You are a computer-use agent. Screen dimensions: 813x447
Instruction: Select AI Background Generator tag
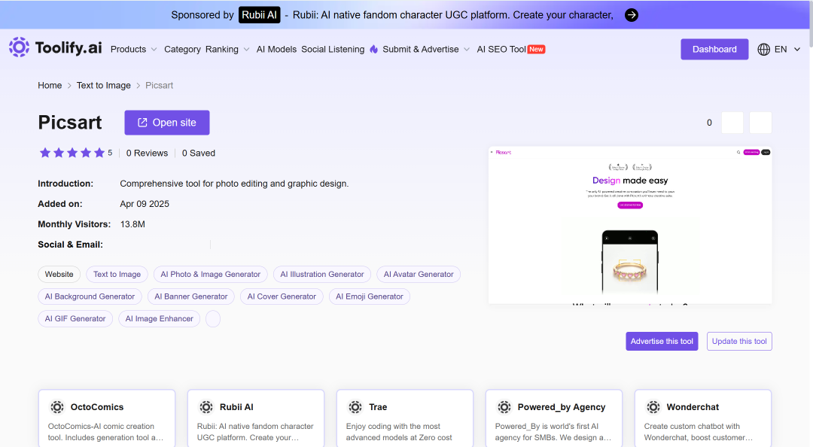click(x=90, y=296)
